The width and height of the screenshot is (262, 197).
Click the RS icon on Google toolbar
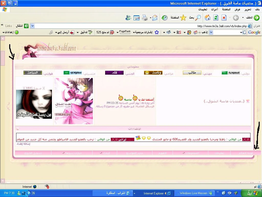179,32
